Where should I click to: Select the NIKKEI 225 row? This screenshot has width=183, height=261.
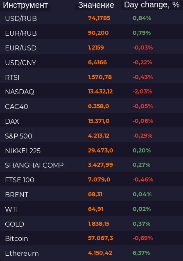pyautogui.click(x=92, y=151)
